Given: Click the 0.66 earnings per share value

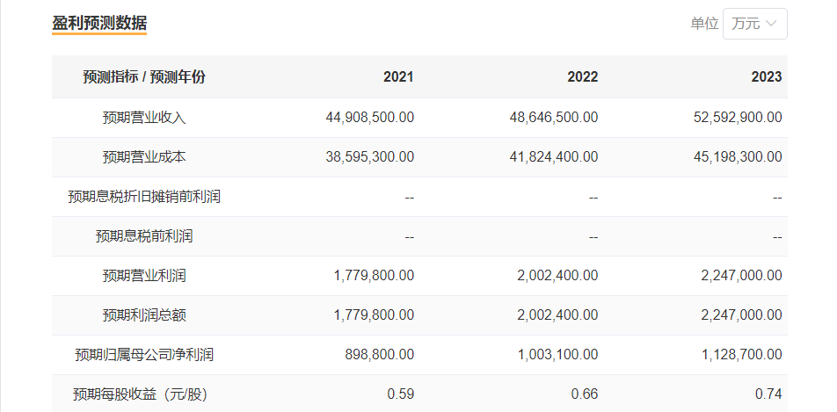Looking at the screenshot, I should click(x=584, y=394).
